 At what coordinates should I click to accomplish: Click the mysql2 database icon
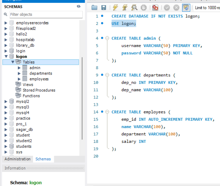point(12,101)
